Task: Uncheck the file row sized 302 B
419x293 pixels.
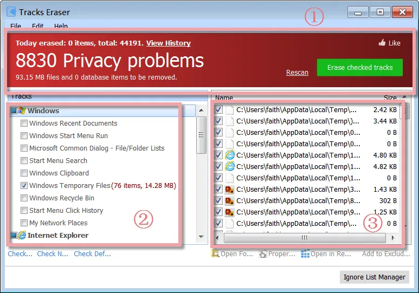Action: pyautogui.click(x=218, y=200)
